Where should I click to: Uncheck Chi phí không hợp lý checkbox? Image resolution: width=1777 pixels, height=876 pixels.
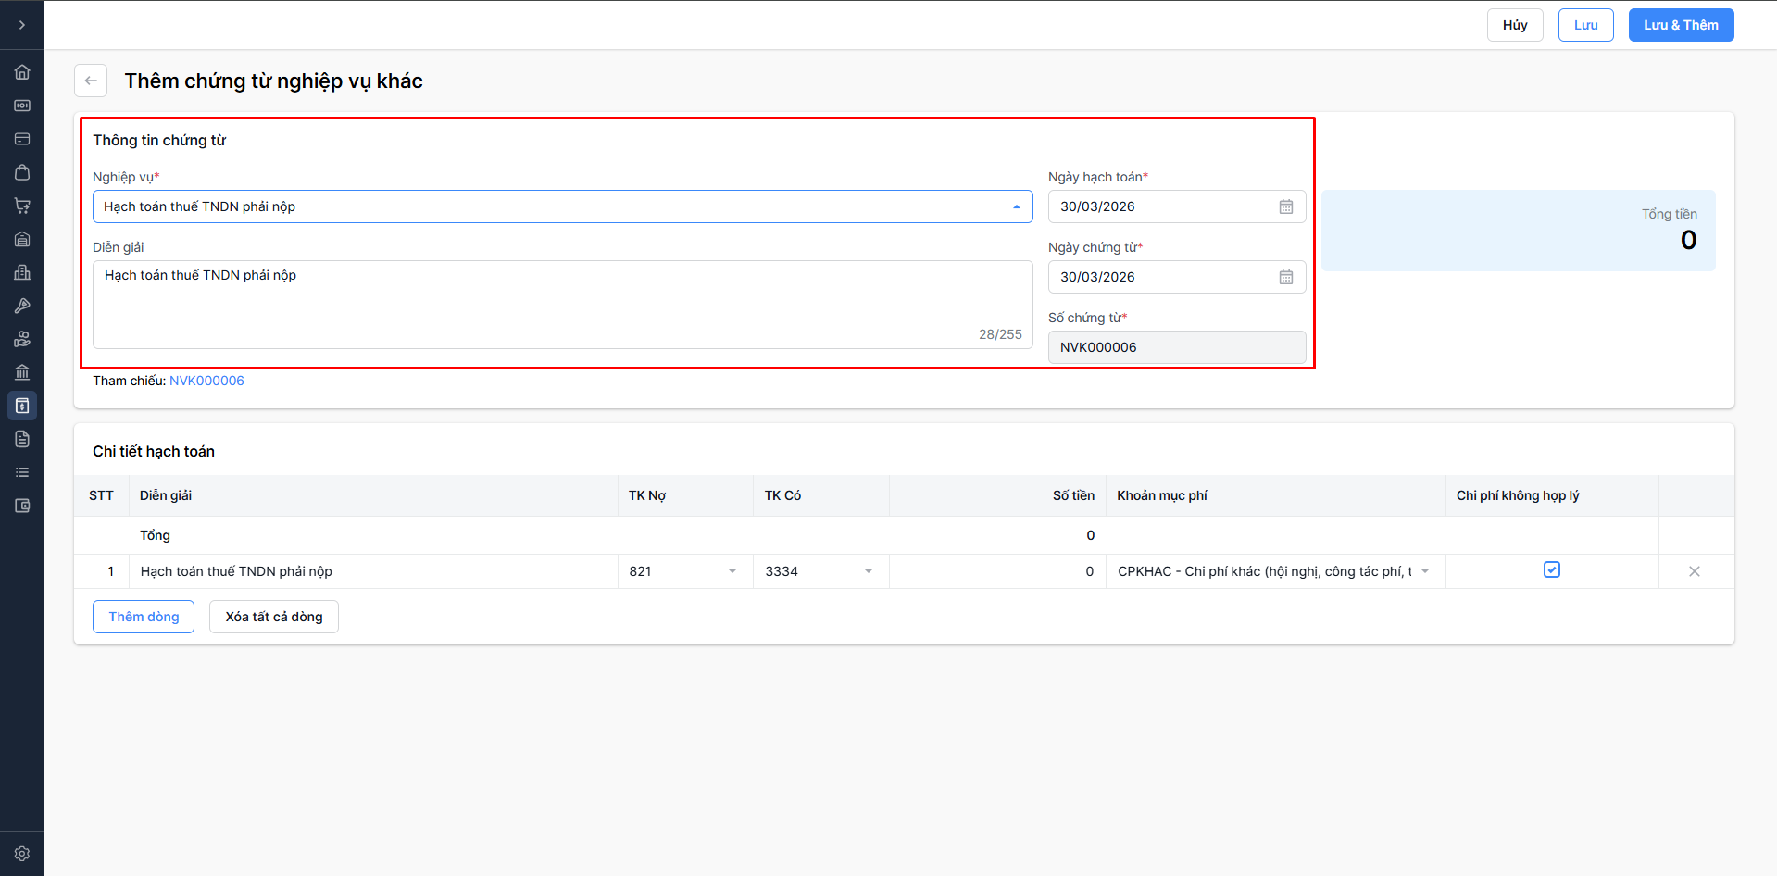point(1552,570)
